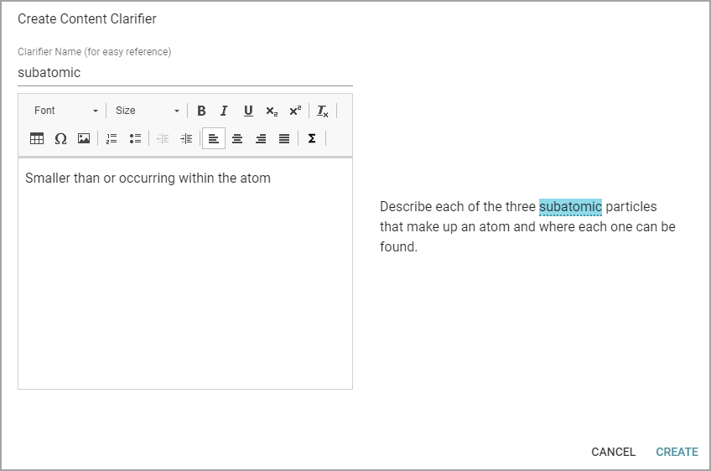Toggle bold formatting
Viewport: 711px width, 471px height.
click(x=201, y=111)
